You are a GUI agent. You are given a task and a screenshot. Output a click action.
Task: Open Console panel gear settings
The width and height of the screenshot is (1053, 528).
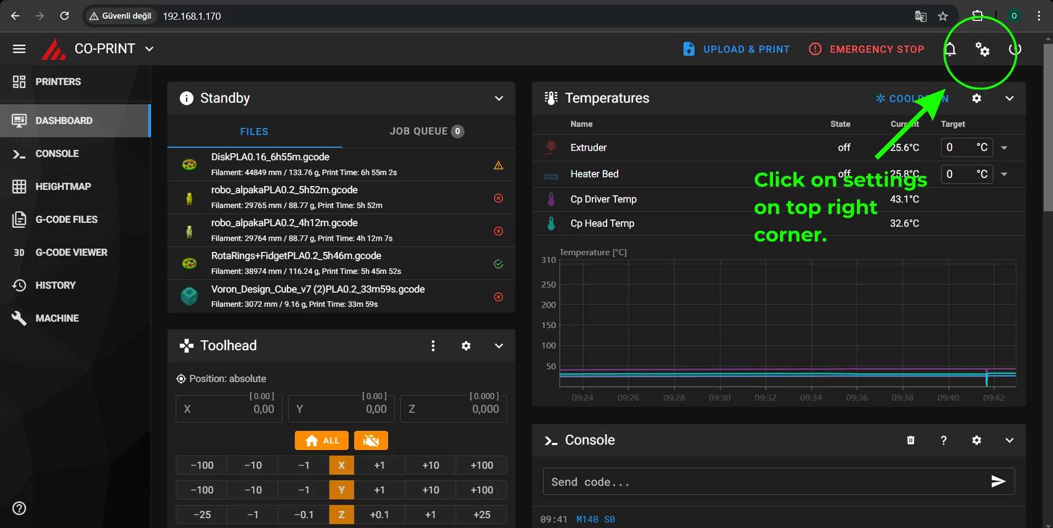[977, 440]
